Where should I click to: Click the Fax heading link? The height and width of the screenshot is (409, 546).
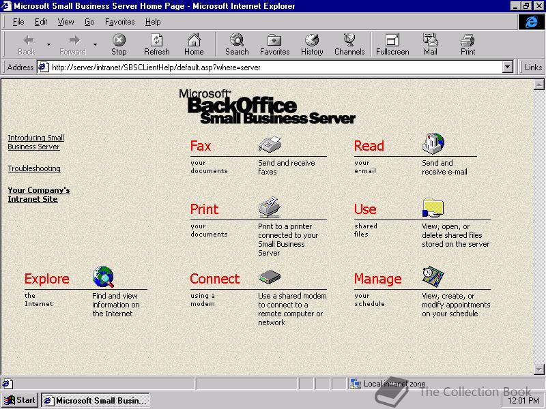(201, 146)
